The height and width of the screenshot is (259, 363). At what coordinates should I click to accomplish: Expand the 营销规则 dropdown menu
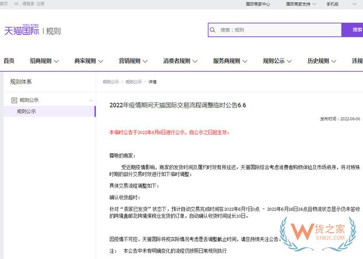point(133,61)
